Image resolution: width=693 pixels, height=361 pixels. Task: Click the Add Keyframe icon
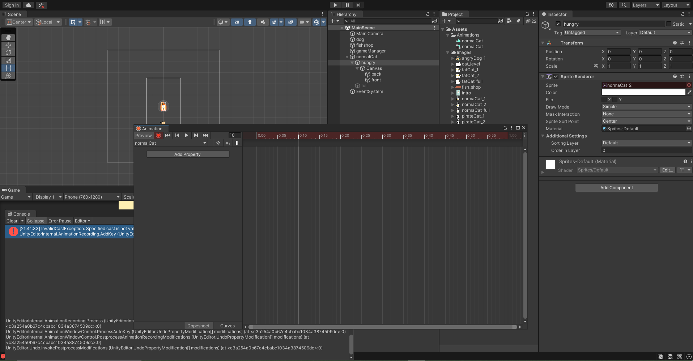pyautogui.click(x=228, y=143)
